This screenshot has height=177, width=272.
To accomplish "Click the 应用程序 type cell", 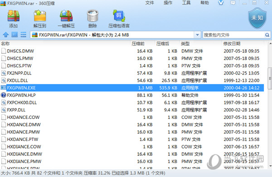I will (x=190, y=88).
